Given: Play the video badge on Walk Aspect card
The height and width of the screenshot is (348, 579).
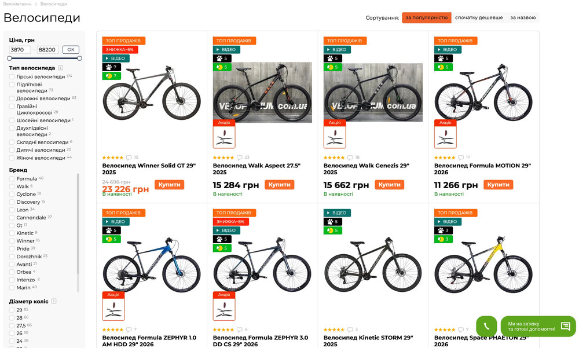Looking at the screenshot, I should click(x=225, y=49).
